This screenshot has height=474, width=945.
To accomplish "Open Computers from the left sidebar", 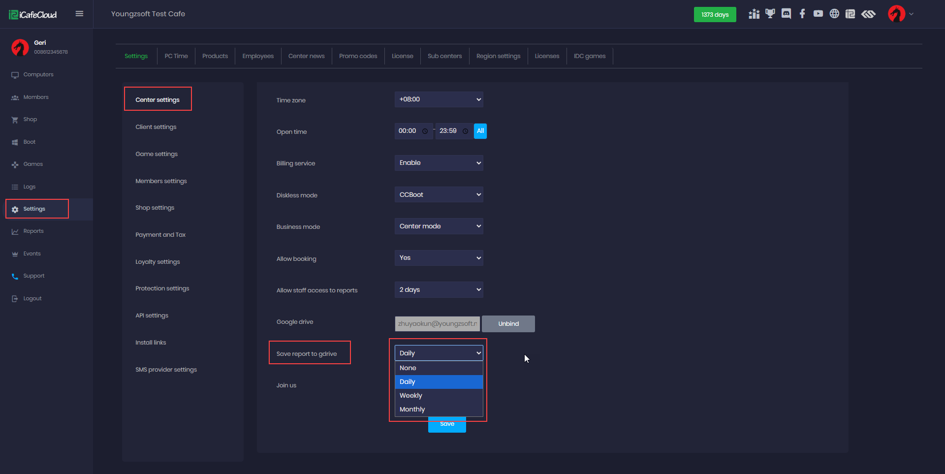I will (38, 75).
